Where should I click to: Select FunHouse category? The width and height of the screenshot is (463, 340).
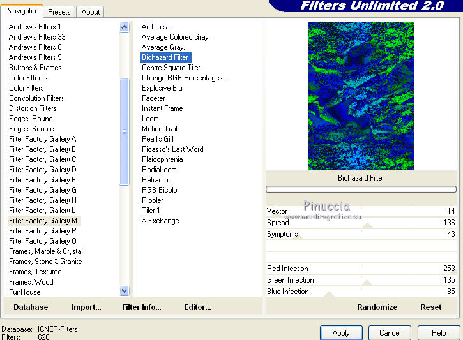tap(25, 292)
